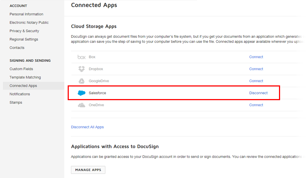Click the Box logo icon
The image size is (306, 178).
[x=81, y=57]
